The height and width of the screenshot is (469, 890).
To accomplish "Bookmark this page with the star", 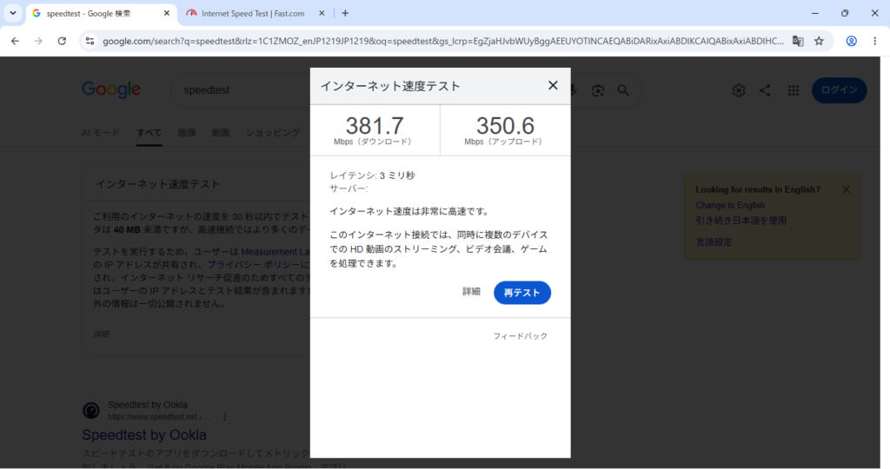I will coord(819,41).
